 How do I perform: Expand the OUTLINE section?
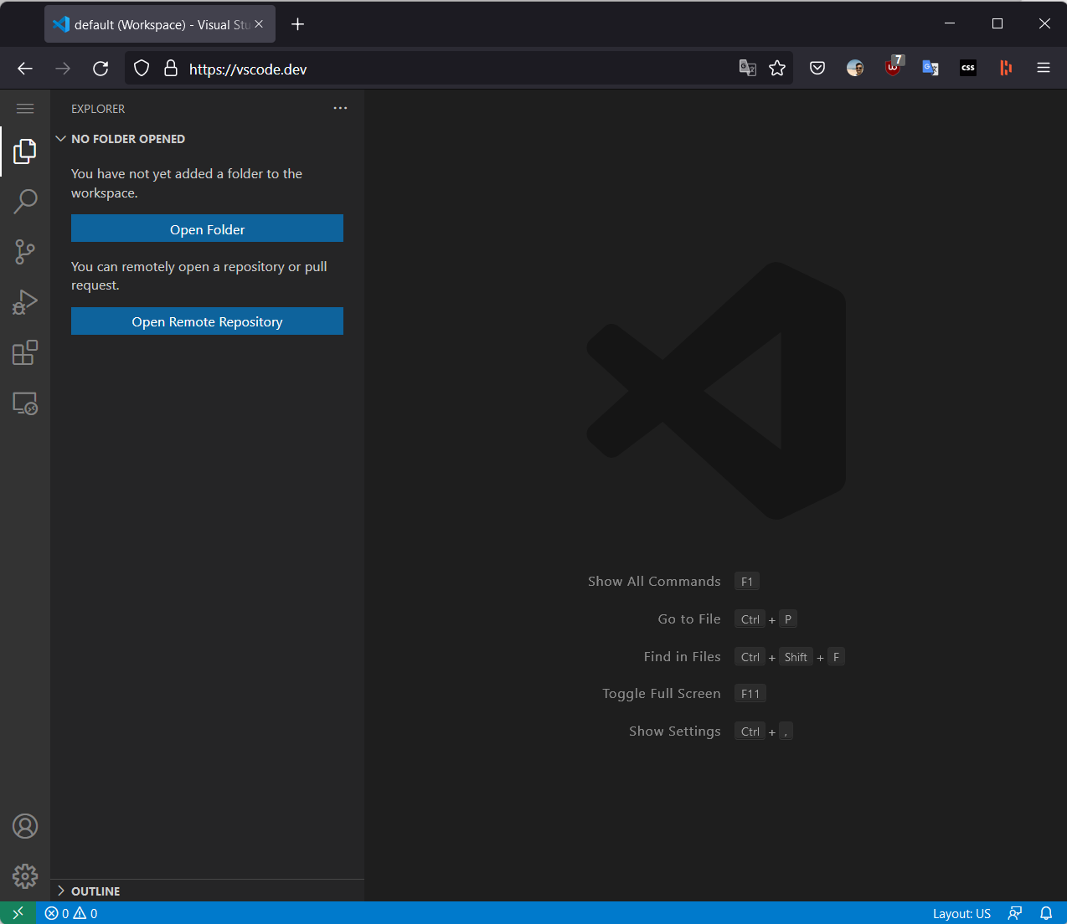click(x=60, y=891)
